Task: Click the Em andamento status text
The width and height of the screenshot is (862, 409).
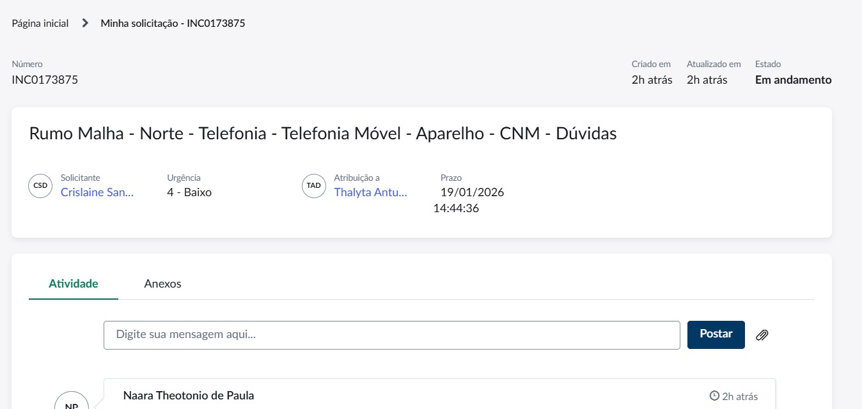Action: point(793,80)
